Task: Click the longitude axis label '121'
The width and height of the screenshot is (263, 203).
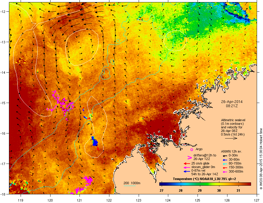Action: (80, 200)
